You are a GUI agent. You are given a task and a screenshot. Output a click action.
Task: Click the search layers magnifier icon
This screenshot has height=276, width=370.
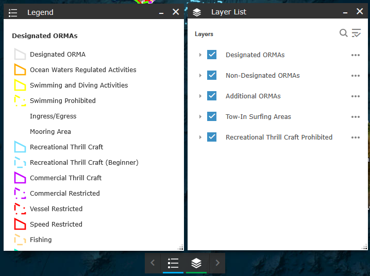343,33
